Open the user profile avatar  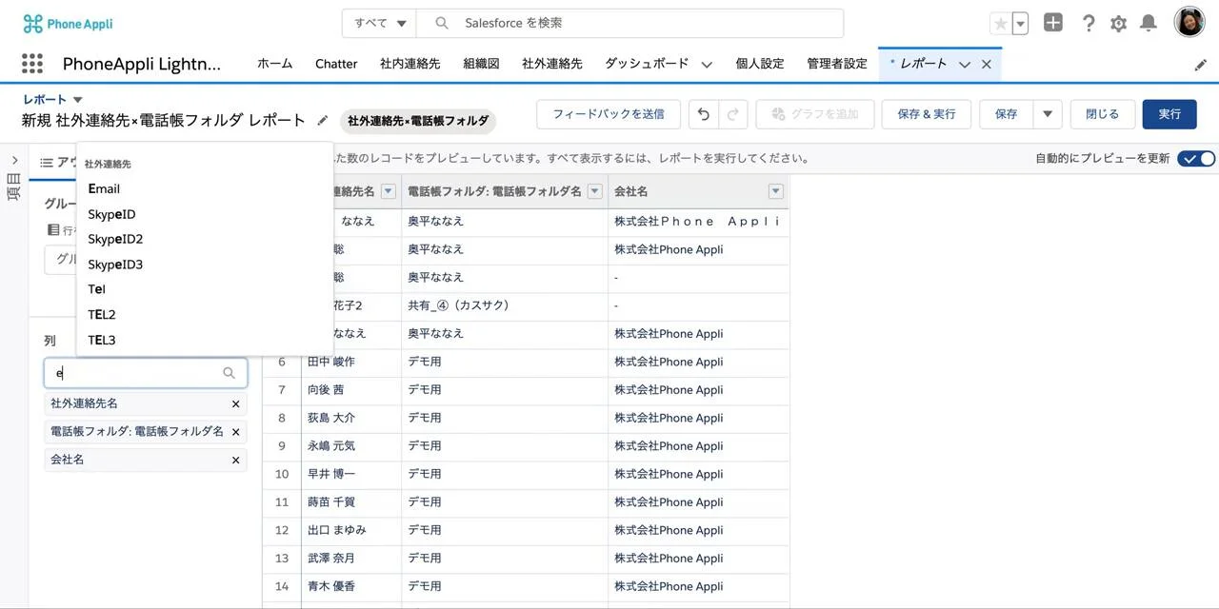[1189, 22]
